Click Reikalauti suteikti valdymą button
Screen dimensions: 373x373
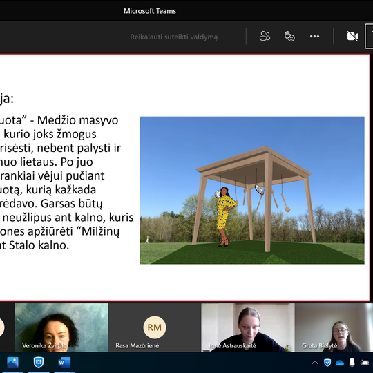[x=174, y=37]
